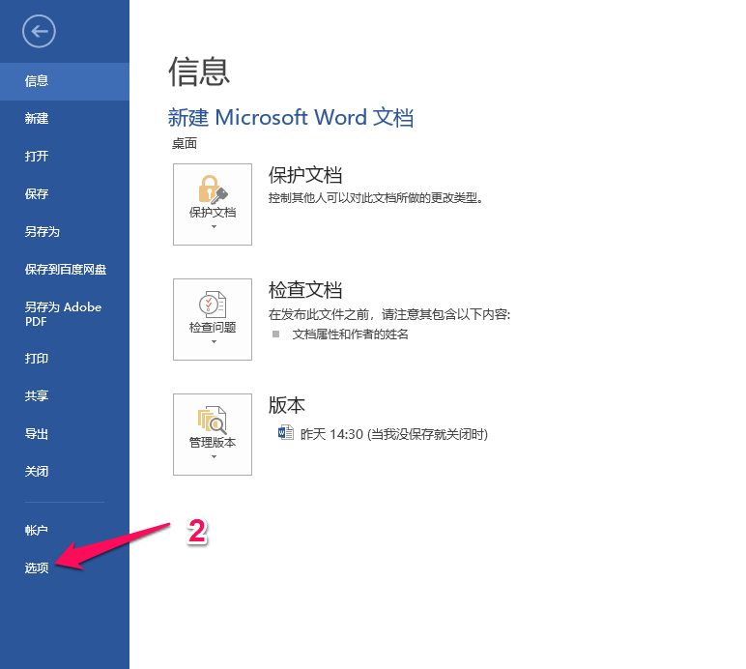The width and height of the screenshot is (746, 669).
Task: Click the 桌面 location text
Action: click(185, 143)
